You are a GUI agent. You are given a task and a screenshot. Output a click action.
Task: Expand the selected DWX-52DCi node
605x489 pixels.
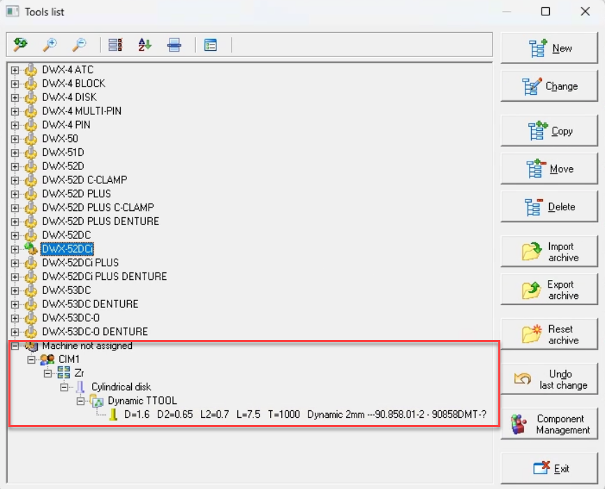(15, 249)
